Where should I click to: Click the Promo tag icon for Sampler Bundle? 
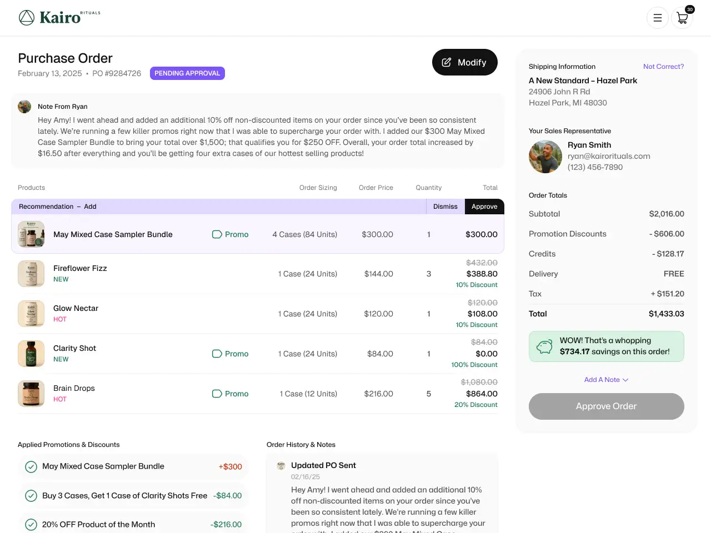pos(217,234)
